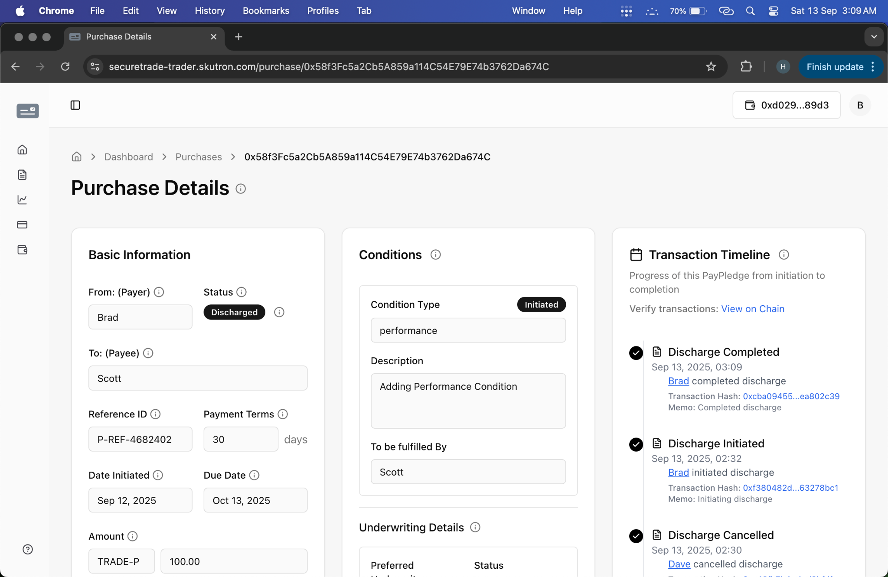Reload the page
Viewport: 888px width, 577px height.
65,67
